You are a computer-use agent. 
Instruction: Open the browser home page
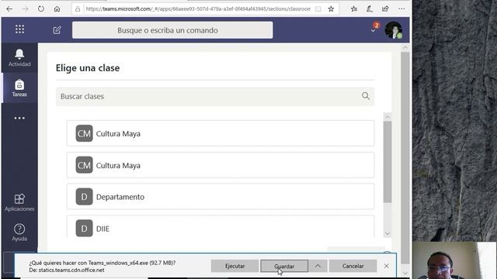(x=57, y=9)
